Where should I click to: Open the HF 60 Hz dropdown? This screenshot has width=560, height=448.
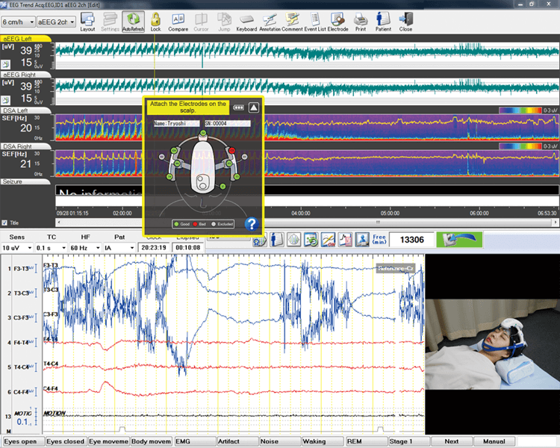pos(85,248)
